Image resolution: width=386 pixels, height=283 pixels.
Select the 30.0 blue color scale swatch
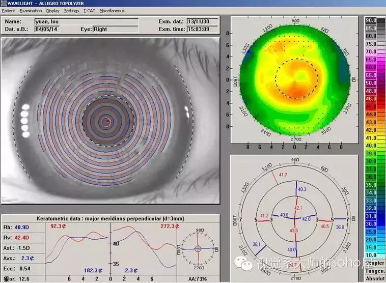[375, 224]
